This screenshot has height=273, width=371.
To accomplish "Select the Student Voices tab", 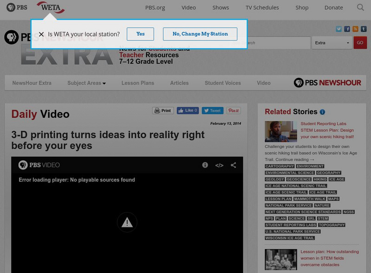I will [223, 83].
